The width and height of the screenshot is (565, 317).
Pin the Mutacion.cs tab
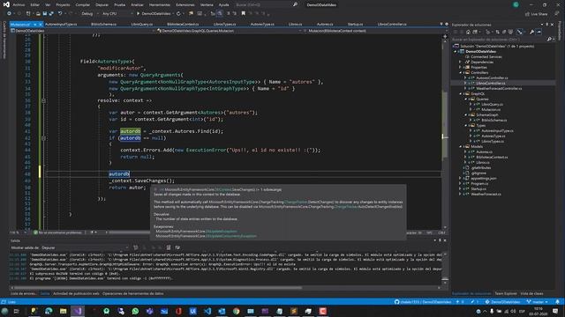pyautogui.click(x=35, y=24)
